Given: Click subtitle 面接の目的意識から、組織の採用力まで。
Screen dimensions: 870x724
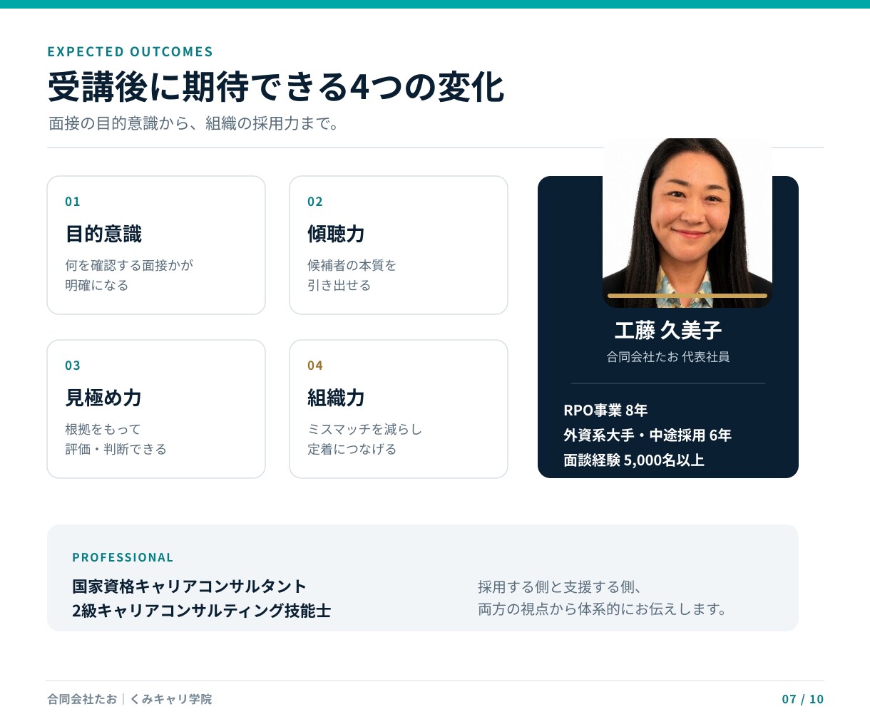Looking at the screenshot, I should point(193,123).
